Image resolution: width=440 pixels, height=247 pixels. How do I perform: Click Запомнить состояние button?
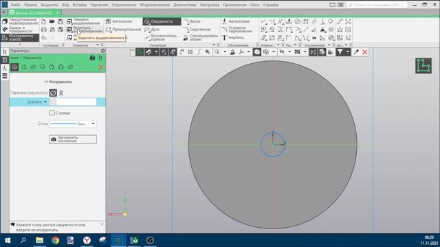(x=73, y=139)
